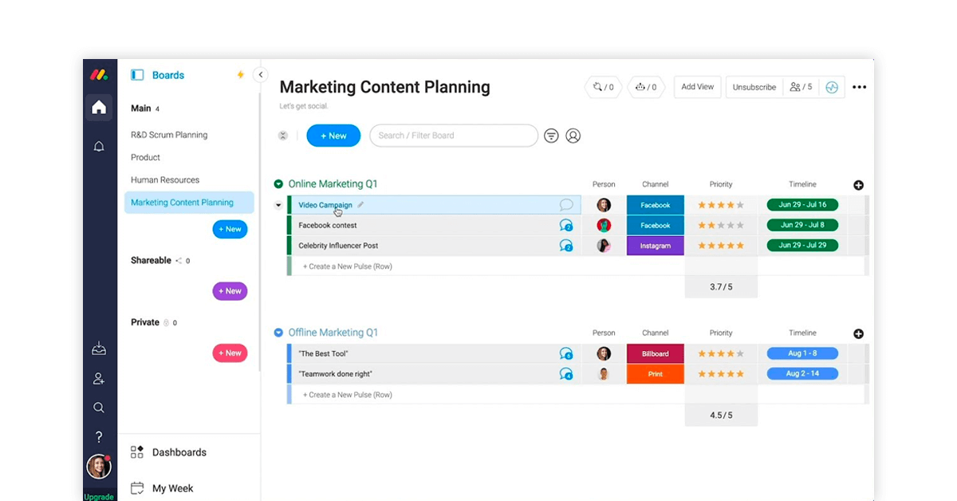Filter the board by person icon
The width and height of the screenshot is (957, 501).
click(573, 136)
